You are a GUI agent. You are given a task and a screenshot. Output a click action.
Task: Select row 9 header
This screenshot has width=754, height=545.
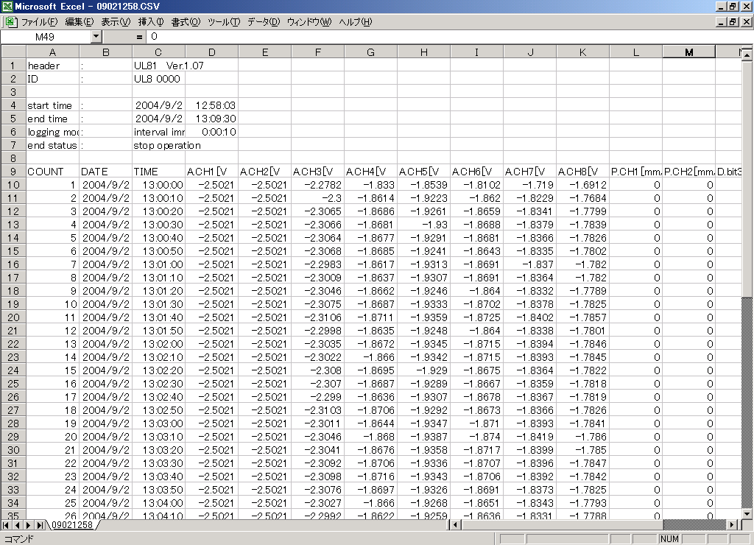click(13, 172)
